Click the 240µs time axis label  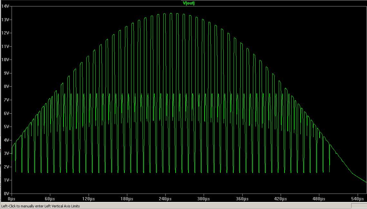click(x=165, y=199)
